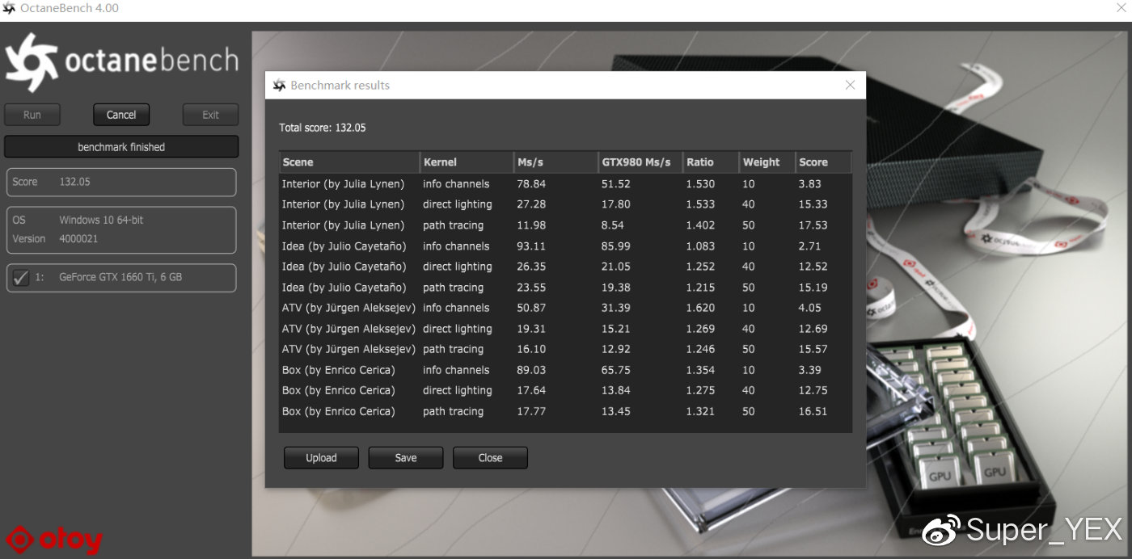Sort by the Scene column header
1132x559 pixels.
[349, 162]
